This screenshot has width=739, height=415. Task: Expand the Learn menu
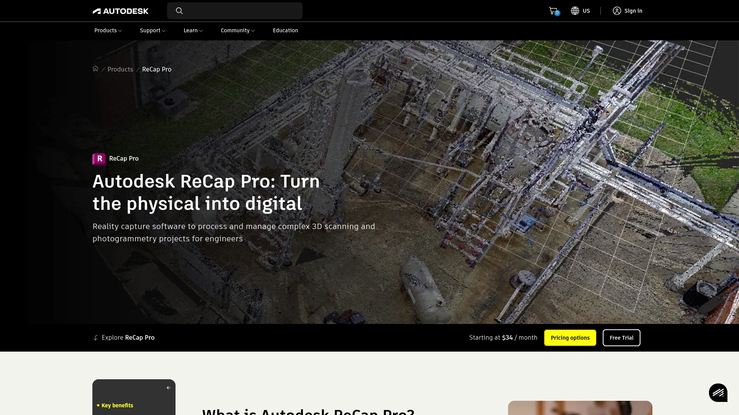pyautogui.click(x=193, y=30)
